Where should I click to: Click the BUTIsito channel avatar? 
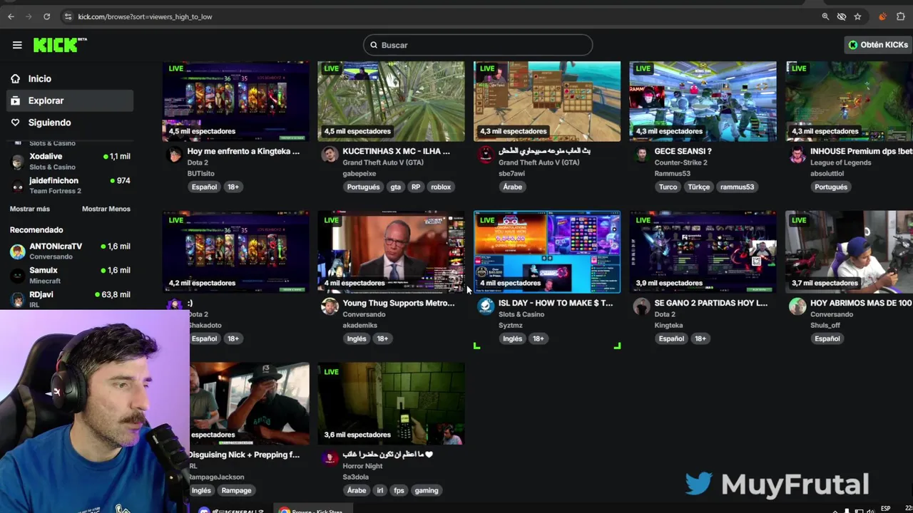click(x=174, y=155)
